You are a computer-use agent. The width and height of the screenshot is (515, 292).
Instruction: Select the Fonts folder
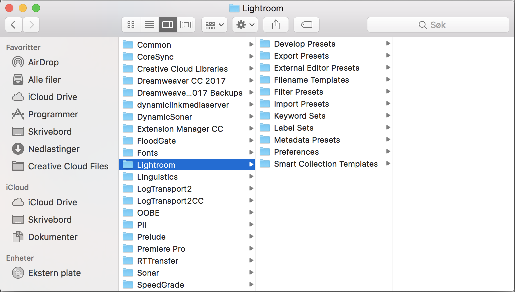point(187,153)
